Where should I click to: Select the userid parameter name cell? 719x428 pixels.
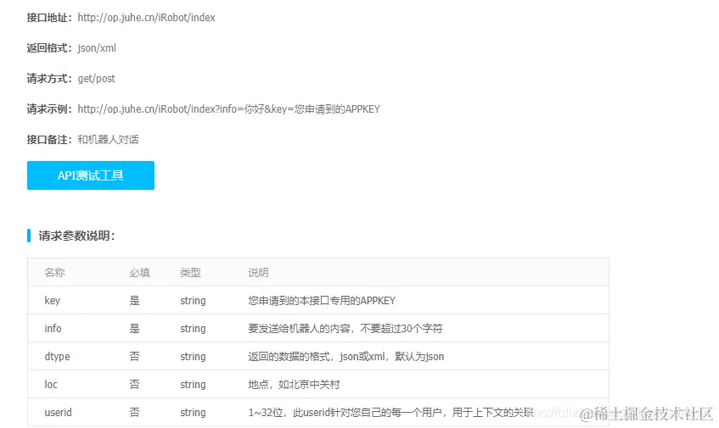click(x=59, y=413)
